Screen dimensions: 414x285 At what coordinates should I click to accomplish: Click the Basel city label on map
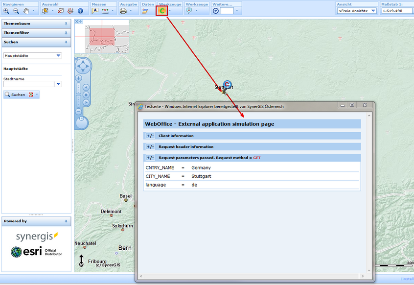click(x=125, y=196)
